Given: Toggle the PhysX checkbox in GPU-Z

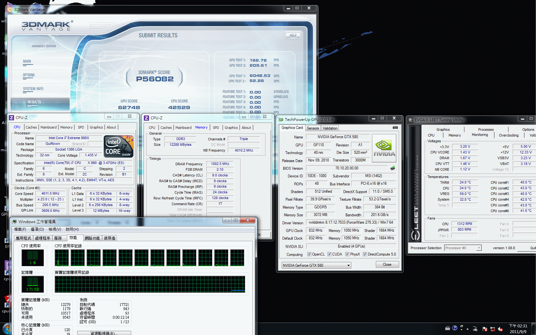Looking at the screenshot, I should pos(347,254).
